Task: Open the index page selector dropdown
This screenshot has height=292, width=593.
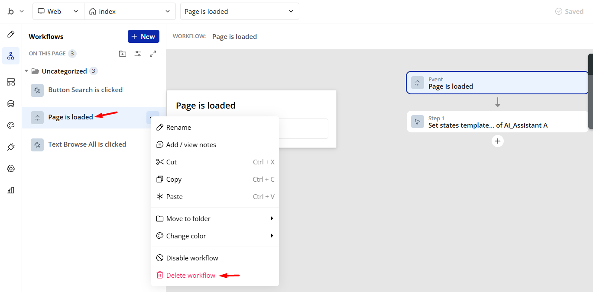Action: 130,12
